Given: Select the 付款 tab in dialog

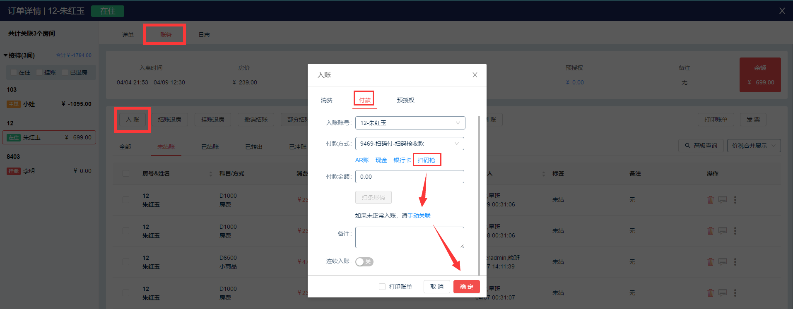Looking at the screenshot, I should click(364, 100).
